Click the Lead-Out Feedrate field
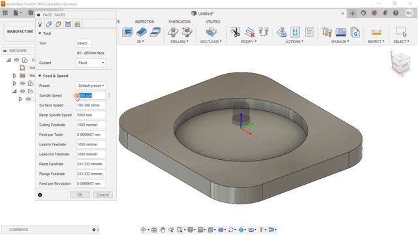The width and height of the screenshot is (418, 235). point(91,154)
